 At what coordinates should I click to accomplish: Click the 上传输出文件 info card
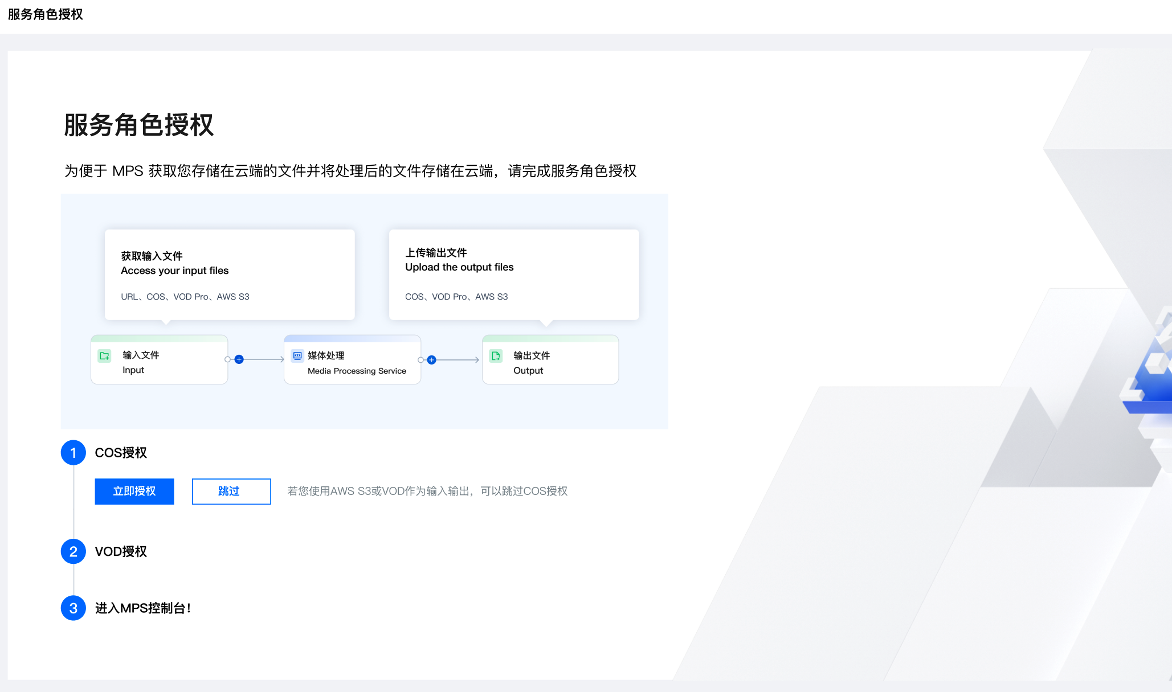[x=513, y=275]
